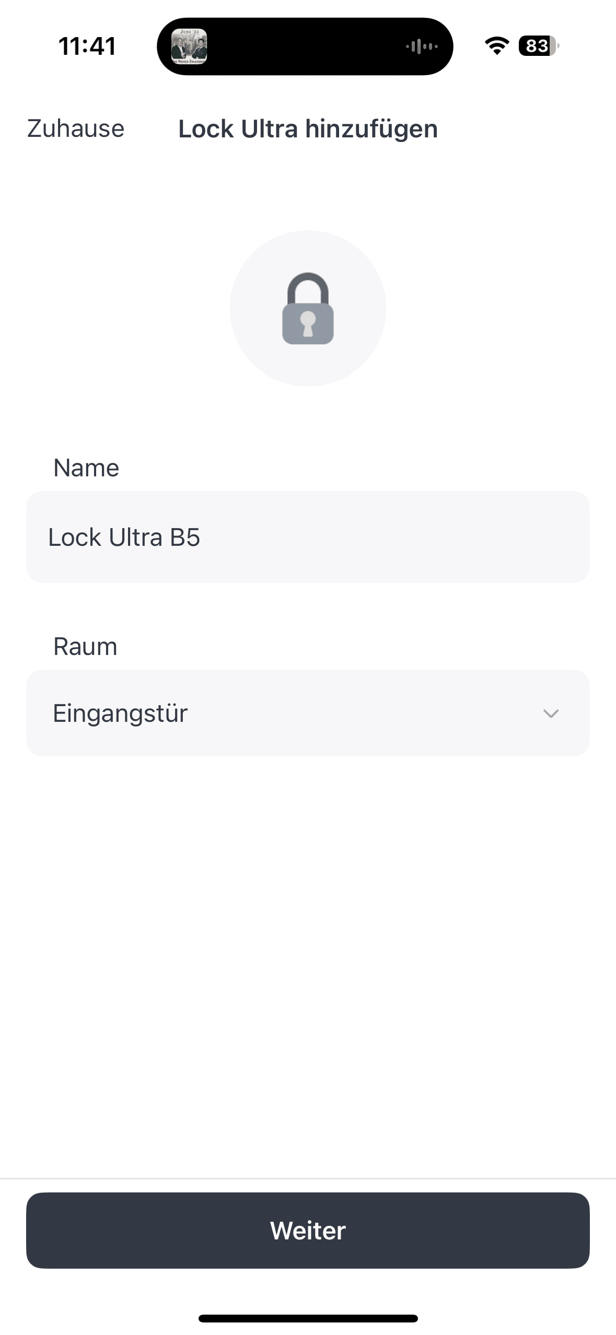Tap the home indicator bar

click(x=308, y=1318)
